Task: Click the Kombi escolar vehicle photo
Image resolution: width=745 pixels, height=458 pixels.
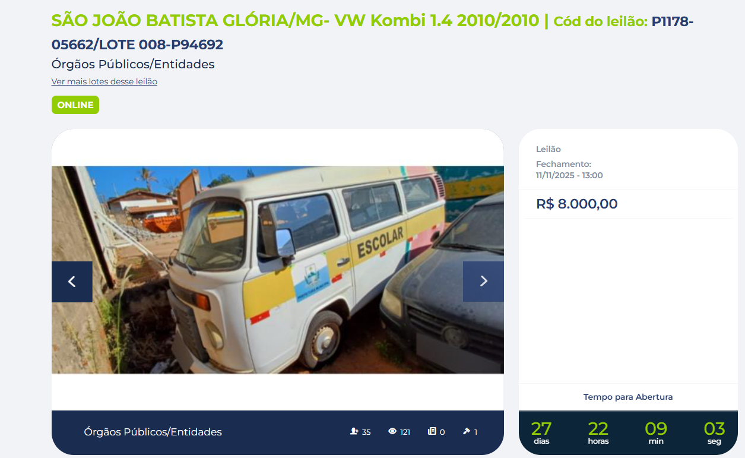Action: coord(278,270)
